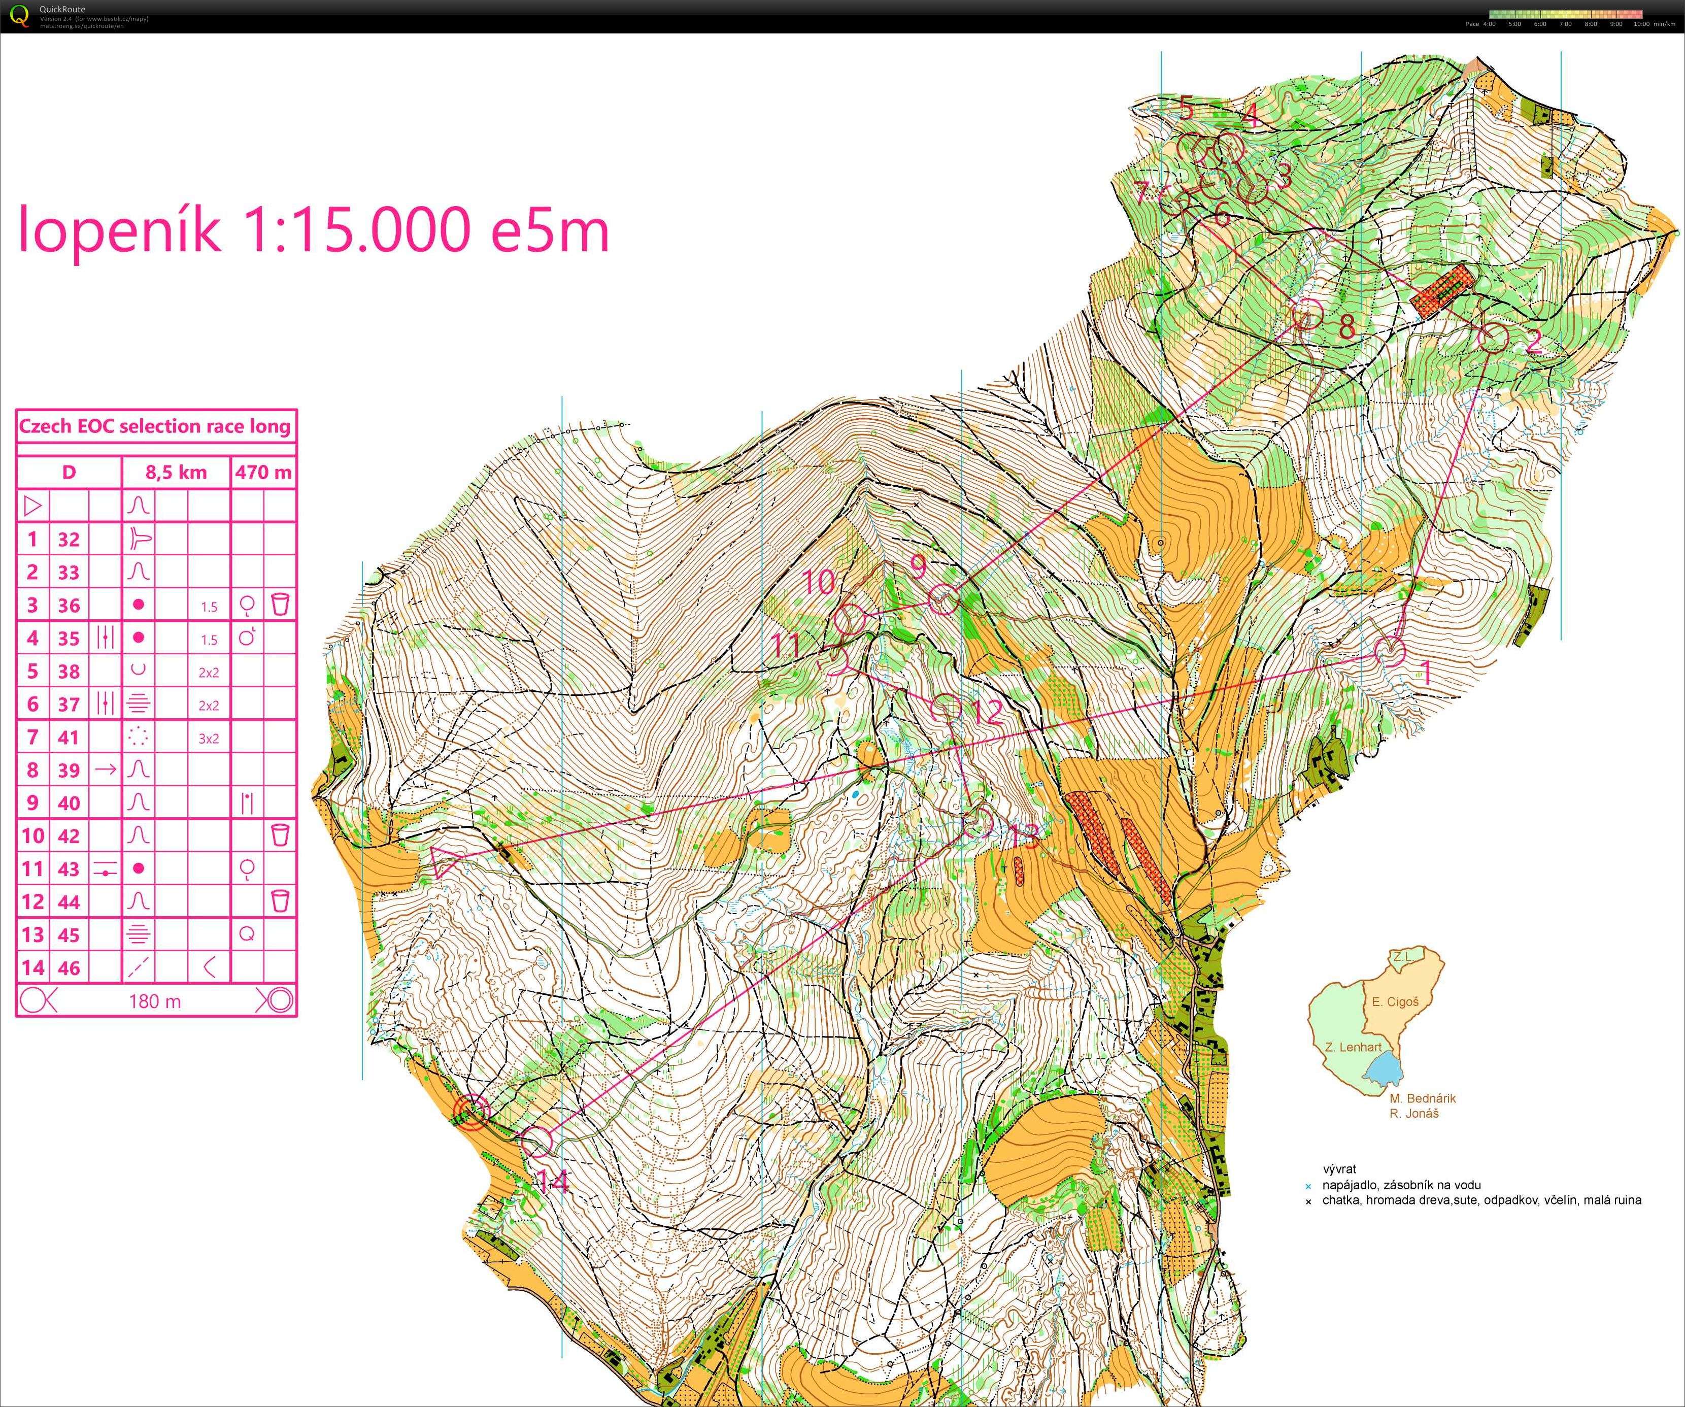Screen dimensions: 1685x1407
Task: Click the 'R. Jonáš' name text
Action: 1414,1113
